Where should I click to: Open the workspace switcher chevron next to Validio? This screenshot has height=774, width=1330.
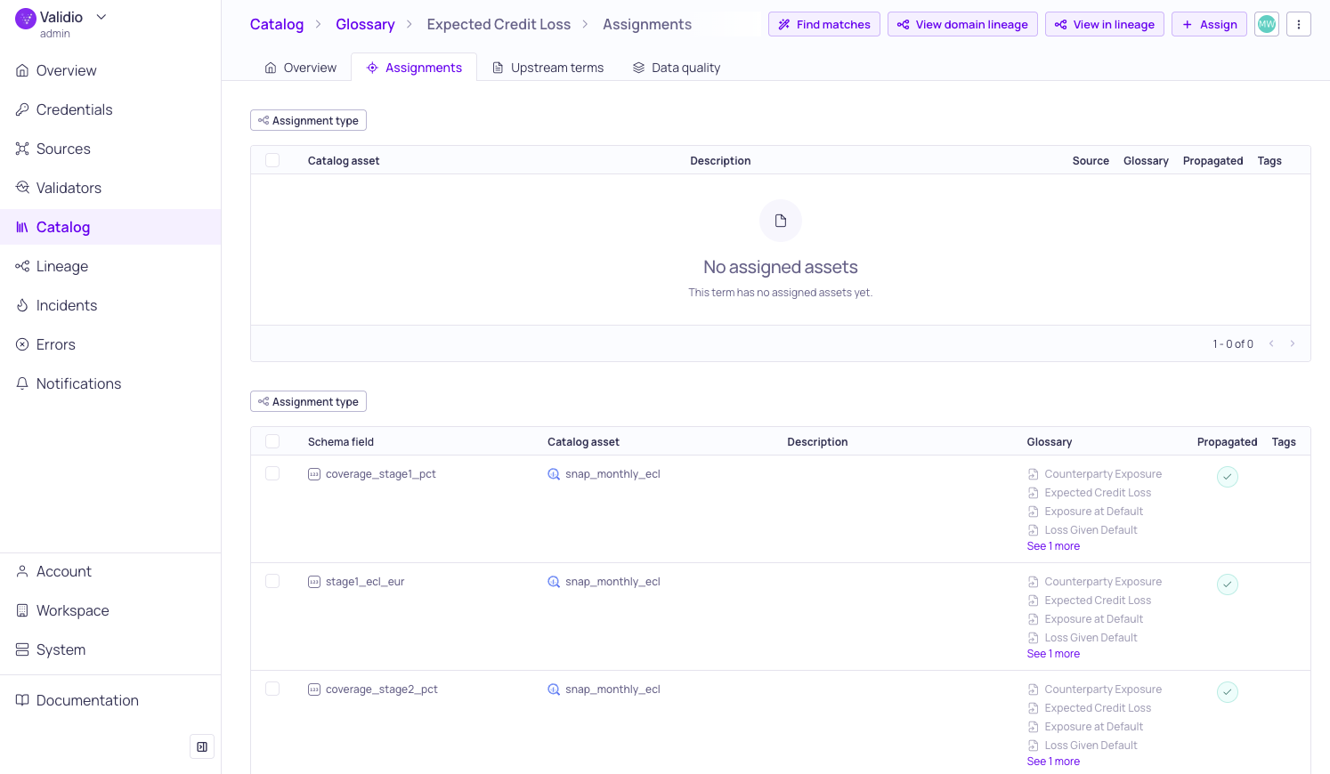tap(101, 17)
